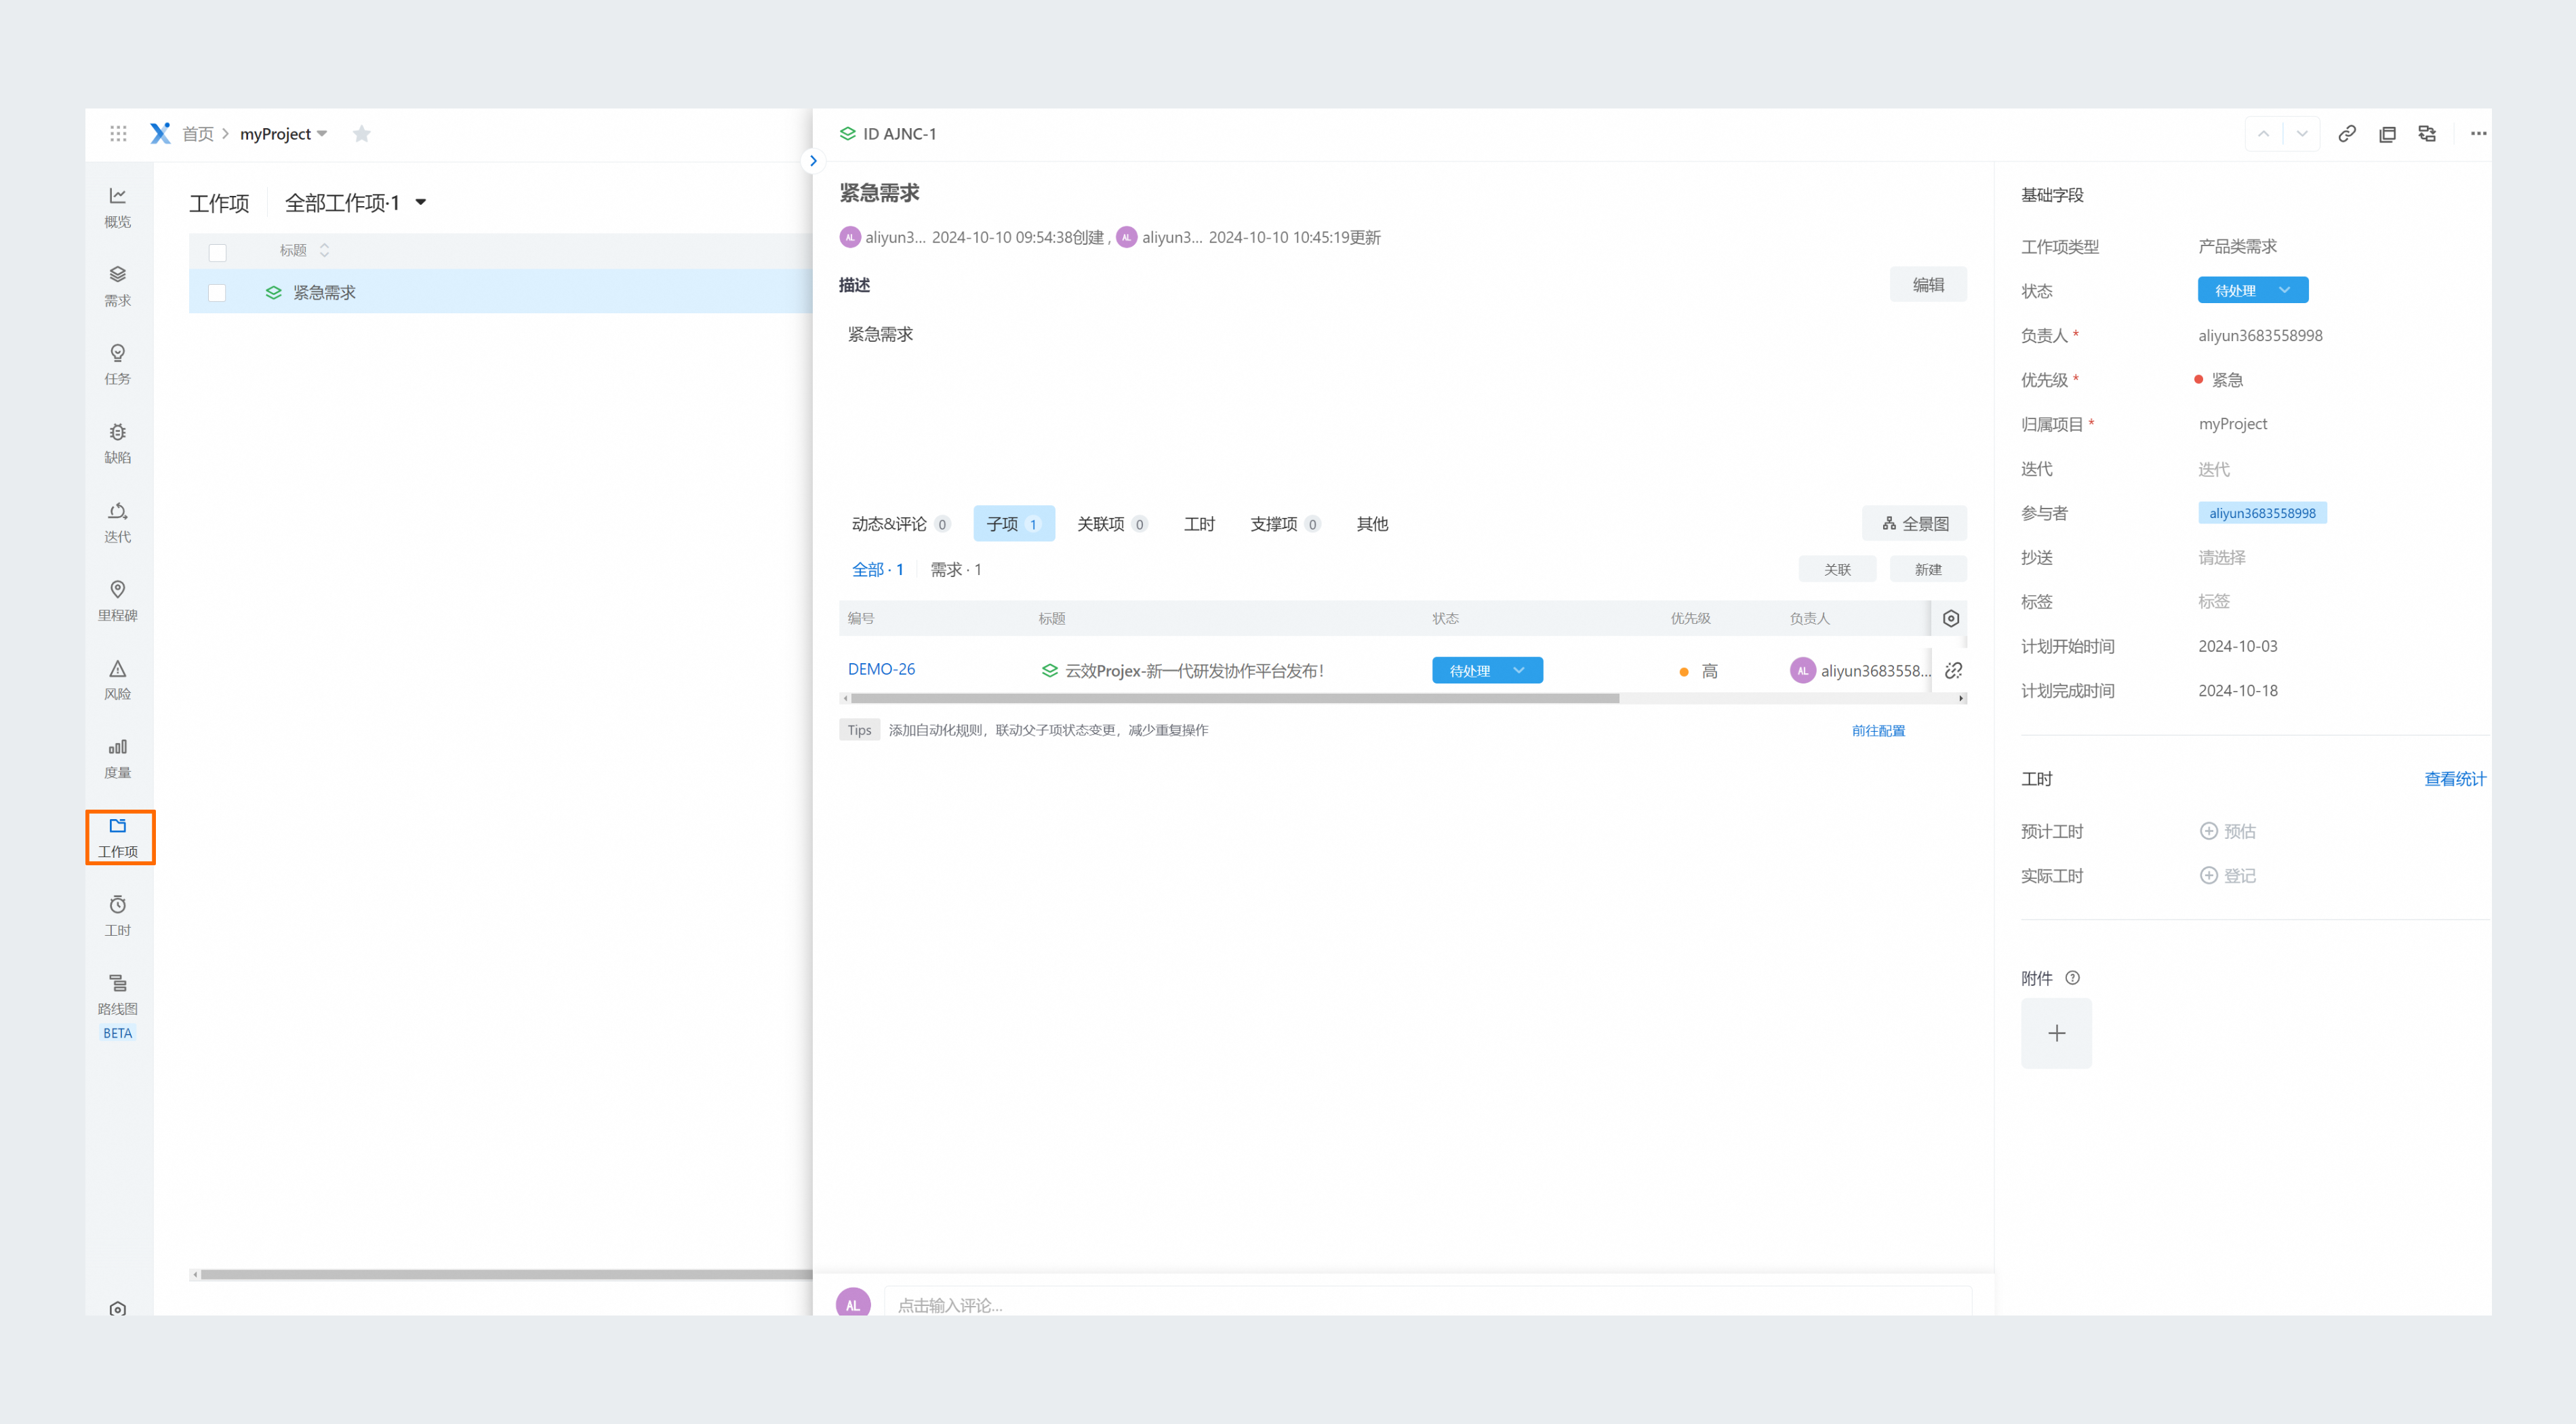The height and width of the screenshot is (1424, 2576).
Task: Change the 紧急 priority value
Action: click(x=2218, y=379)
